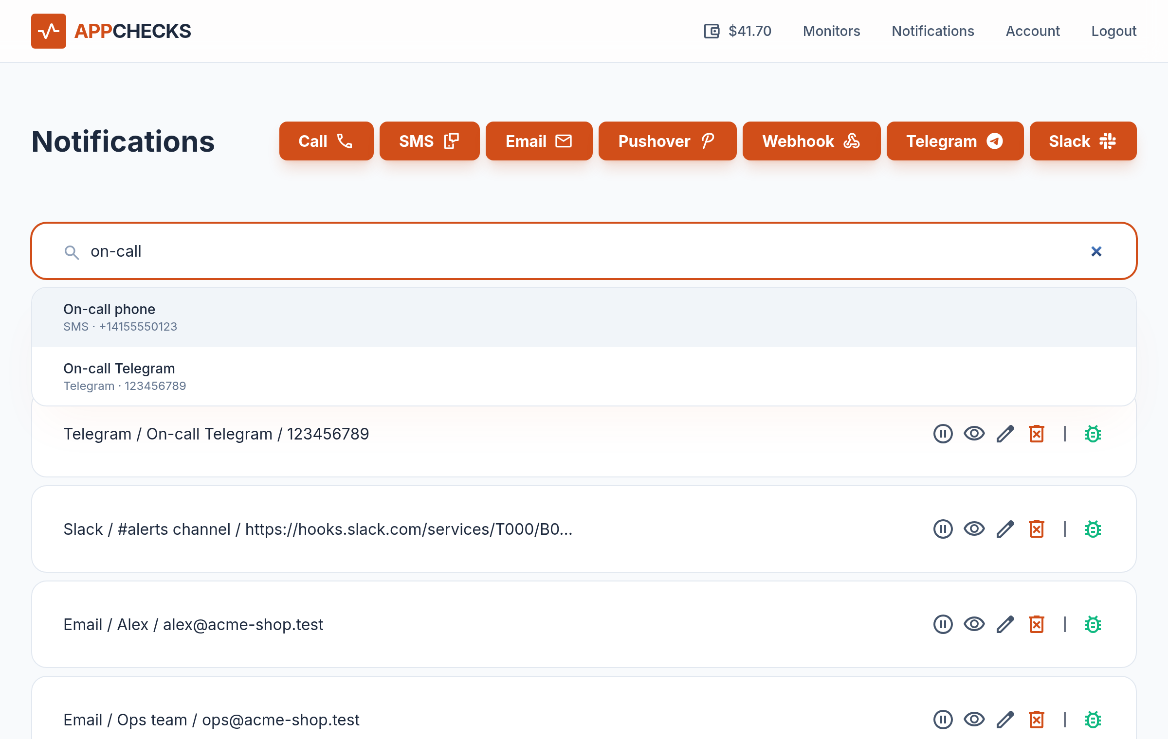
Task: View the On-call Telegram notification details
Action: tap(974, 434)
